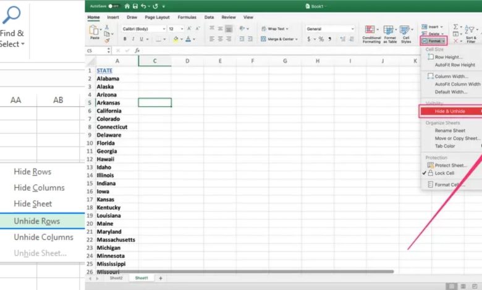Click the Format Painter brush icon
The image size is (482, 290).
pos(107,40)
